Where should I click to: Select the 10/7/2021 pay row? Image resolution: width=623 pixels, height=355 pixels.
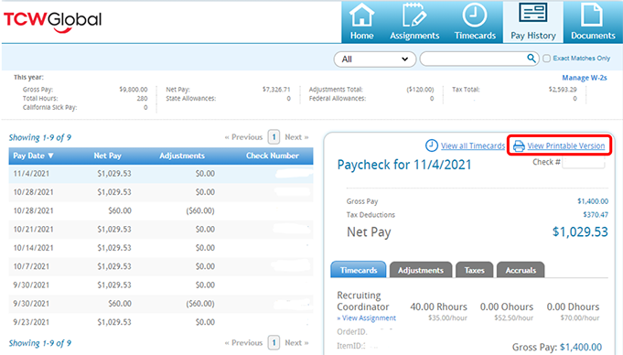(161, 267)
